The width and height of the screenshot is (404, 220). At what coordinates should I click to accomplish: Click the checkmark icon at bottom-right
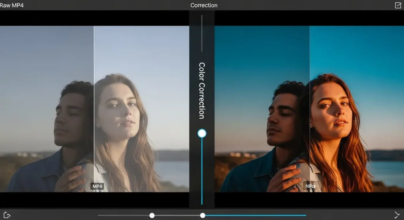[397, 215]
